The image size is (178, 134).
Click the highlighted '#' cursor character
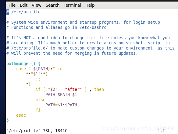[x=8, y=12]
